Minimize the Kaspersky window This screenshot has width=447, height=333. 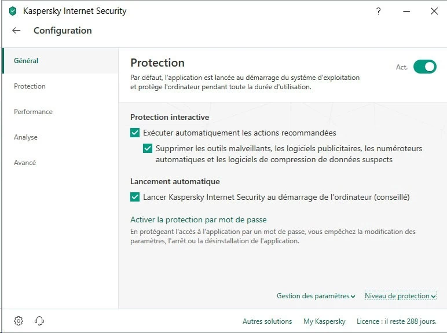[406, 11]
